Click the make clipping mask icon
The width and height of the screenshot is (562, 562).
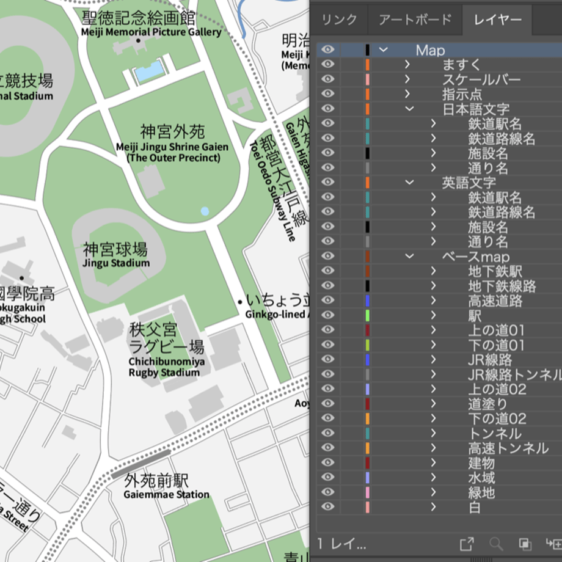525,544
